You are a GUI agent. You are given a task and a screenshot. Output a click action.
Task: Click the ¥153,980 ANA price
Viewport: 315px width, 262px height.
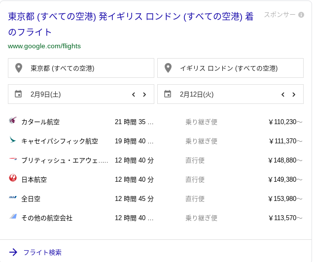pos(285,199)
